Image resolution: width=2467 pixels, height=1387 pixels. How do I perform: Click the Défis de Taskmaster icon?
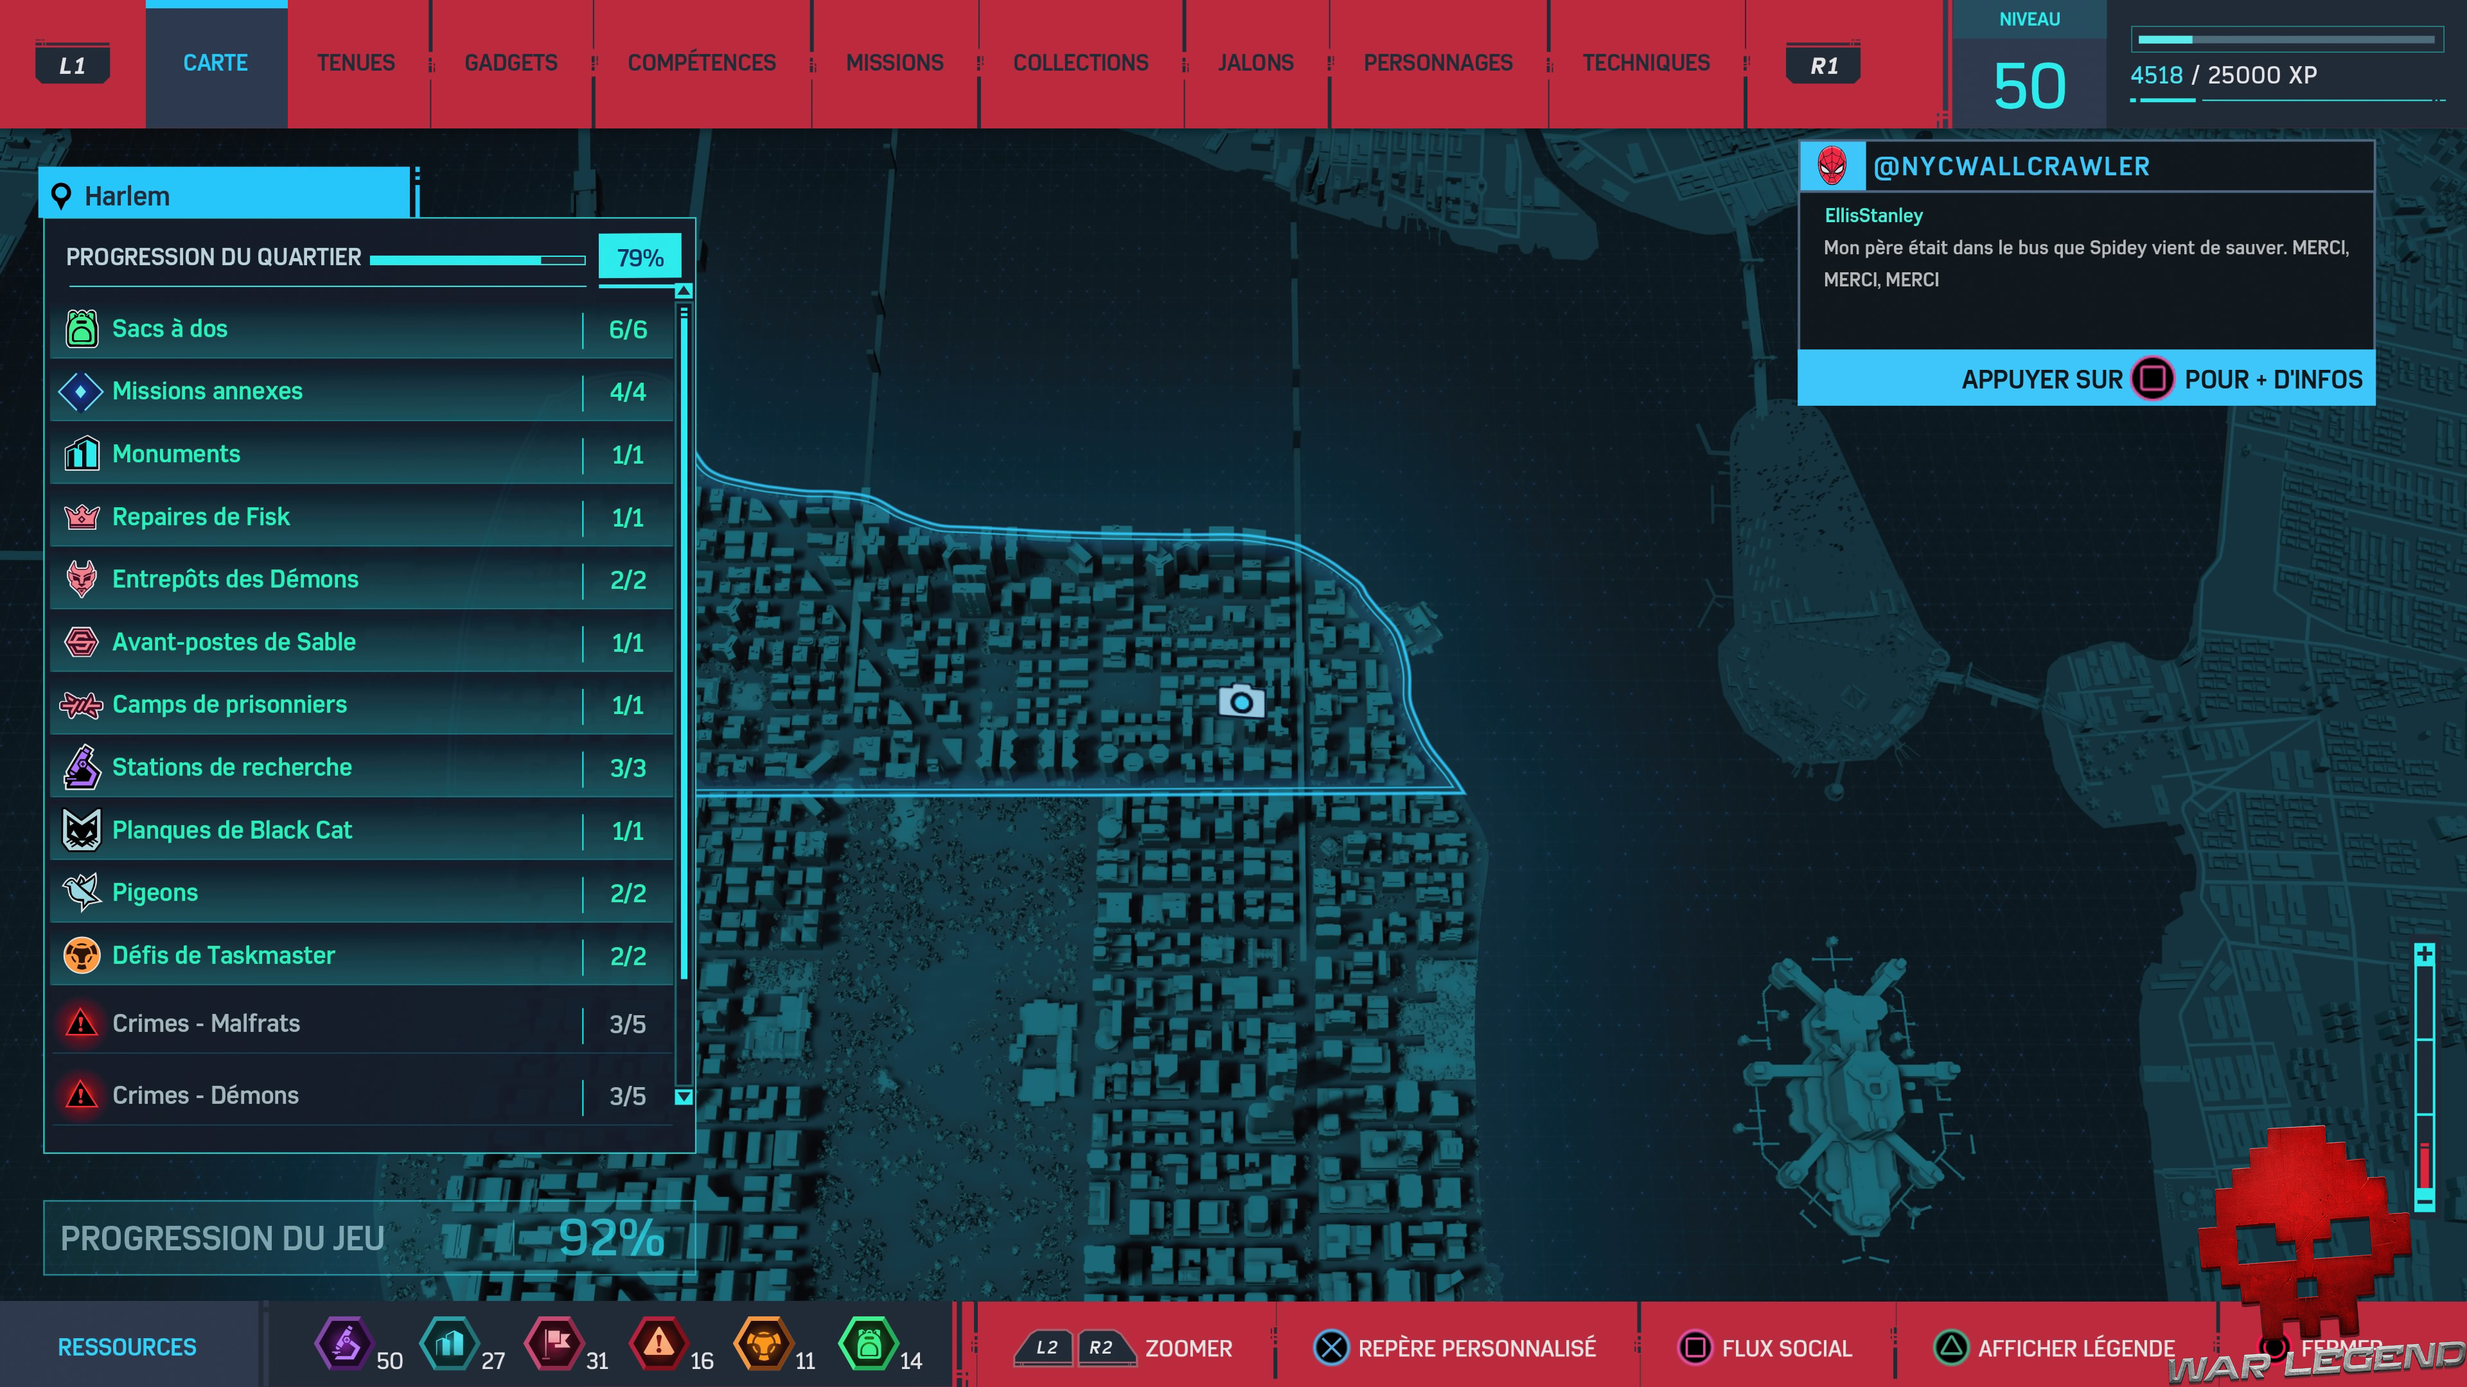click(82, 955)
